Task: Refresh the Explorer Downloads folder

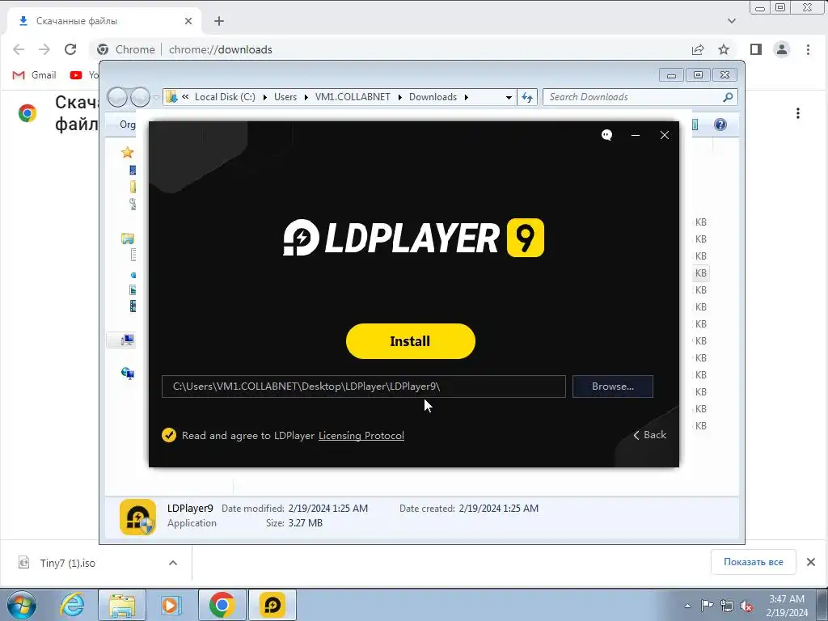Action: coord(527,97)
